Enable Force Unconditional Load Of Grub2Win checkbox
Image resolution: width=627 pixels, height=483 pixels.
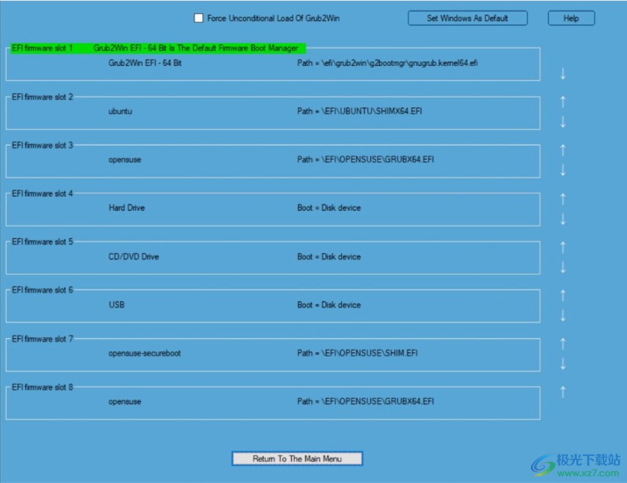tap(198, 18)
